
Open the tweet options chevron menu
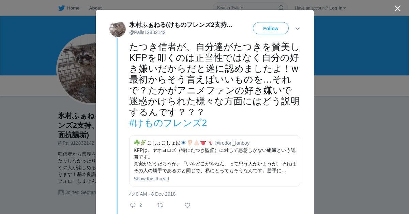298,29
